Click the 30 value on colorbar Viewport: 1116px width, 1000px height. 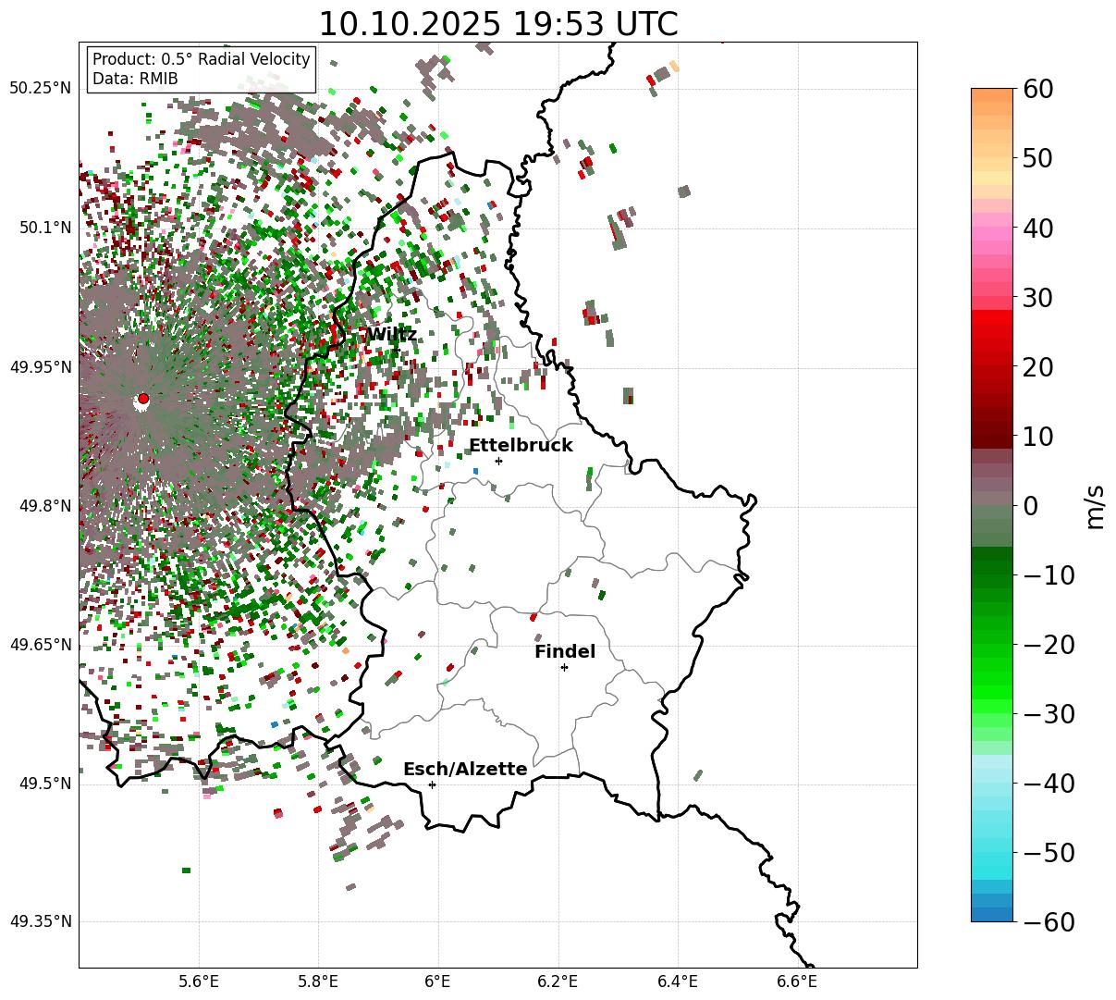click(1039, 297)
